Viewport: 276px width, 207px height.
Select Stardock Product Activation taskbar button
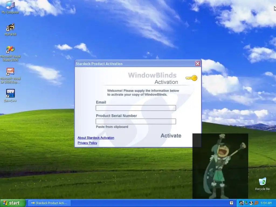(x=50, y=203)
